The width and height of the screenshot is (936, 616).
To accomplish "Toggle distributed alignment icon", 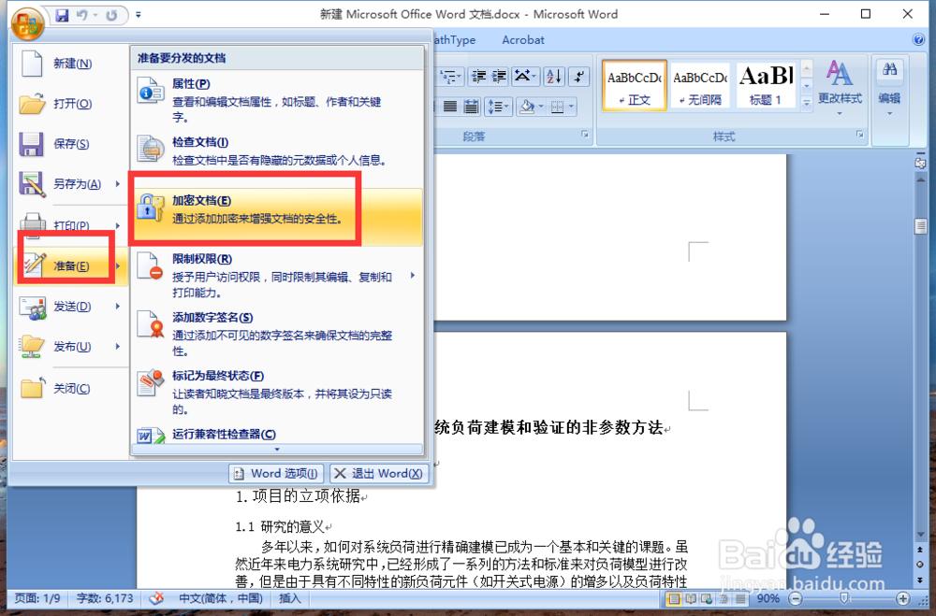I will (x=472, y=107).
